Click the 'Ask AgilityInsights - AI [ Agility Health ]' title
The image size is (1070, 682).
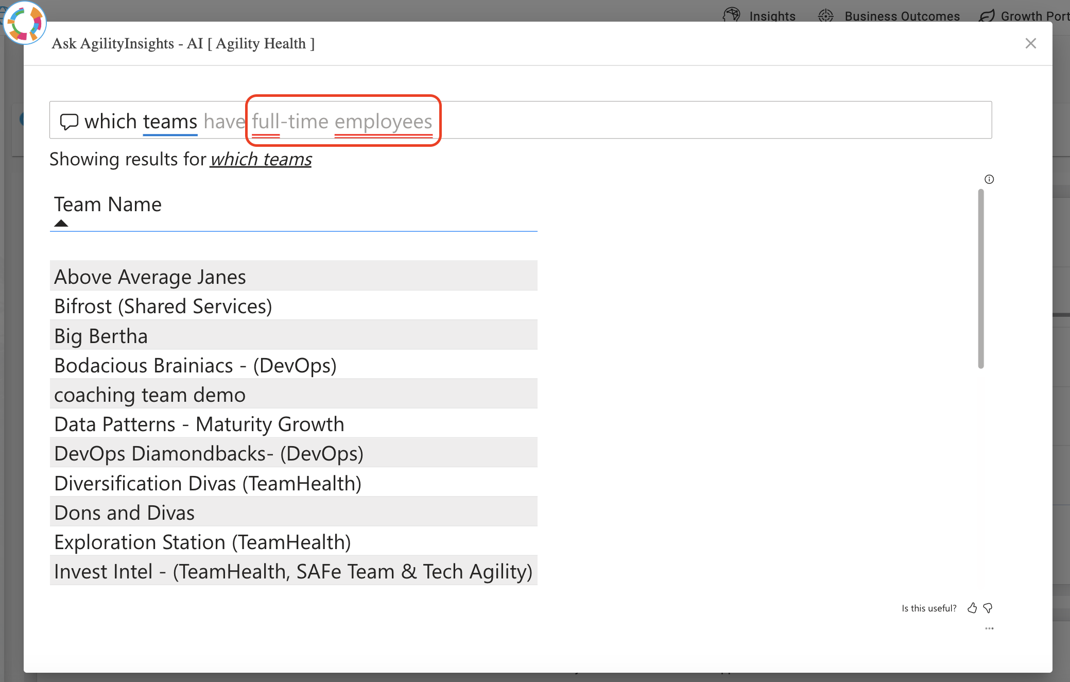coord(183,43)
